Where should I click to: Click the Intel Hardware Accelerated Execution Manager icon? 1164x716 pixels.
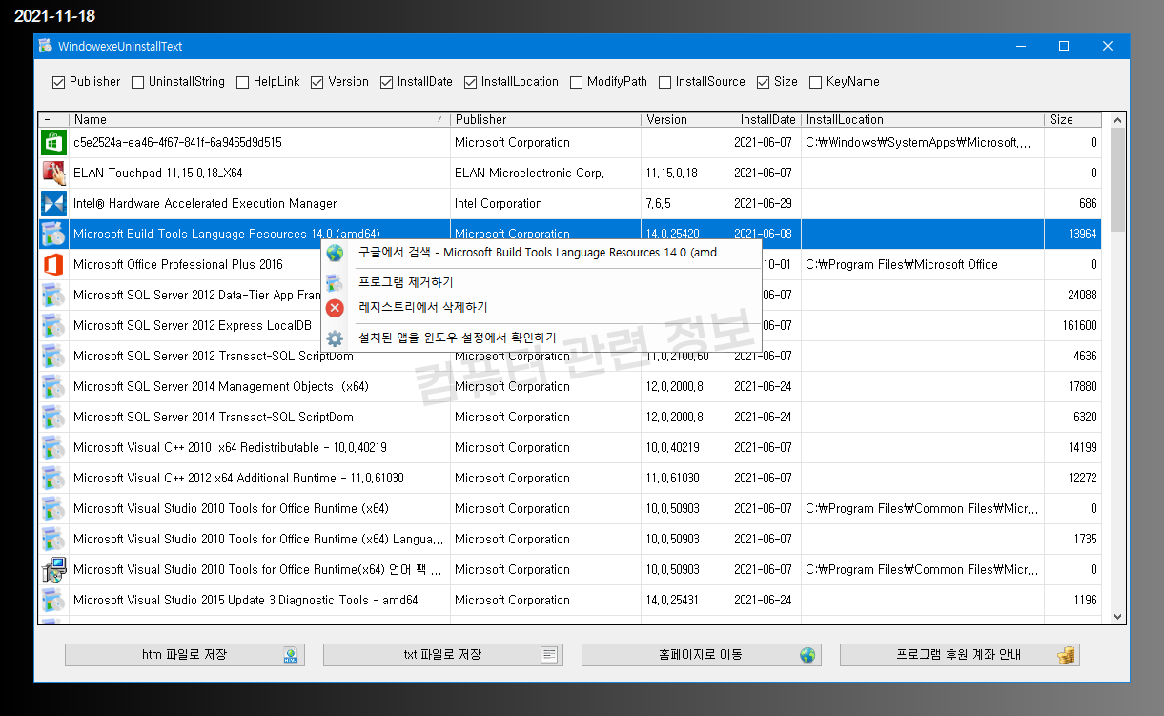[53, 204]
